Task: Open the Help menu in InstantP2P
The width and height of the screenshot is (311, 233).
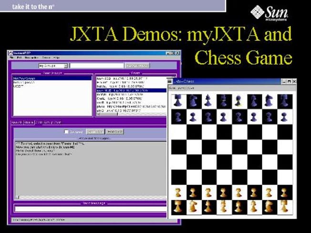Action: coord(56,58)
